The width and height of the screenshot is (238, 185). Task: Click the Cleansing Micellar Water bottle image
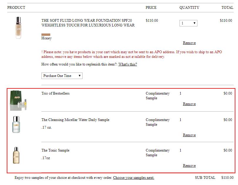[17, 125]
